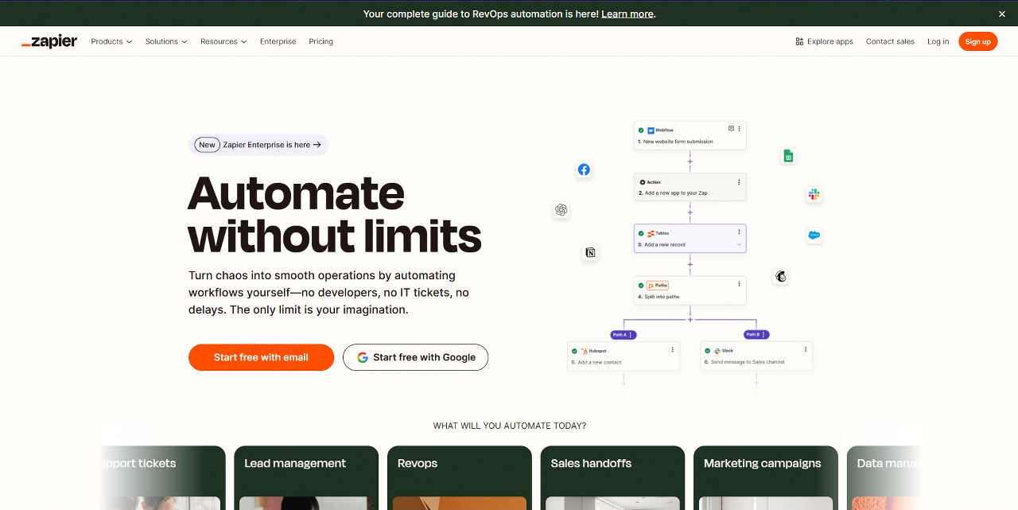Click the Tables app badge in step 3
Screen dimensions: 1018x510
pos(658,233)
